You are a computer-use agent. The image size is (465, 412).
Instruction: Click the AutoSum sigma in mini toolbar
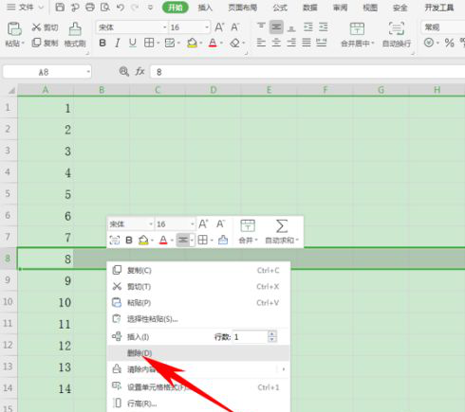tap(282, 226)
